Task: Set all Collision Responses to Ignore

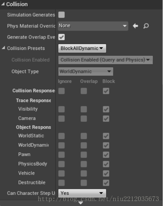Action: click(61, 91)
